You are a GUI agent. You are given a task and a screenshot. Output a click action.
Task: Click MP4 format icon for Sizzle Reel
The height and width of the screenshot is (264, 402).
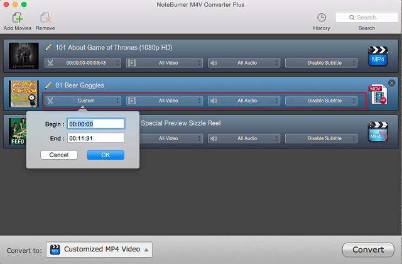[378, 132]
